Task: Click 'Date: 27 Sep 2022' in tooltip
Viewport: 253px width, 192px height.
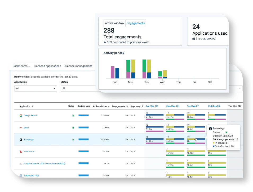Action: (223, 136)
